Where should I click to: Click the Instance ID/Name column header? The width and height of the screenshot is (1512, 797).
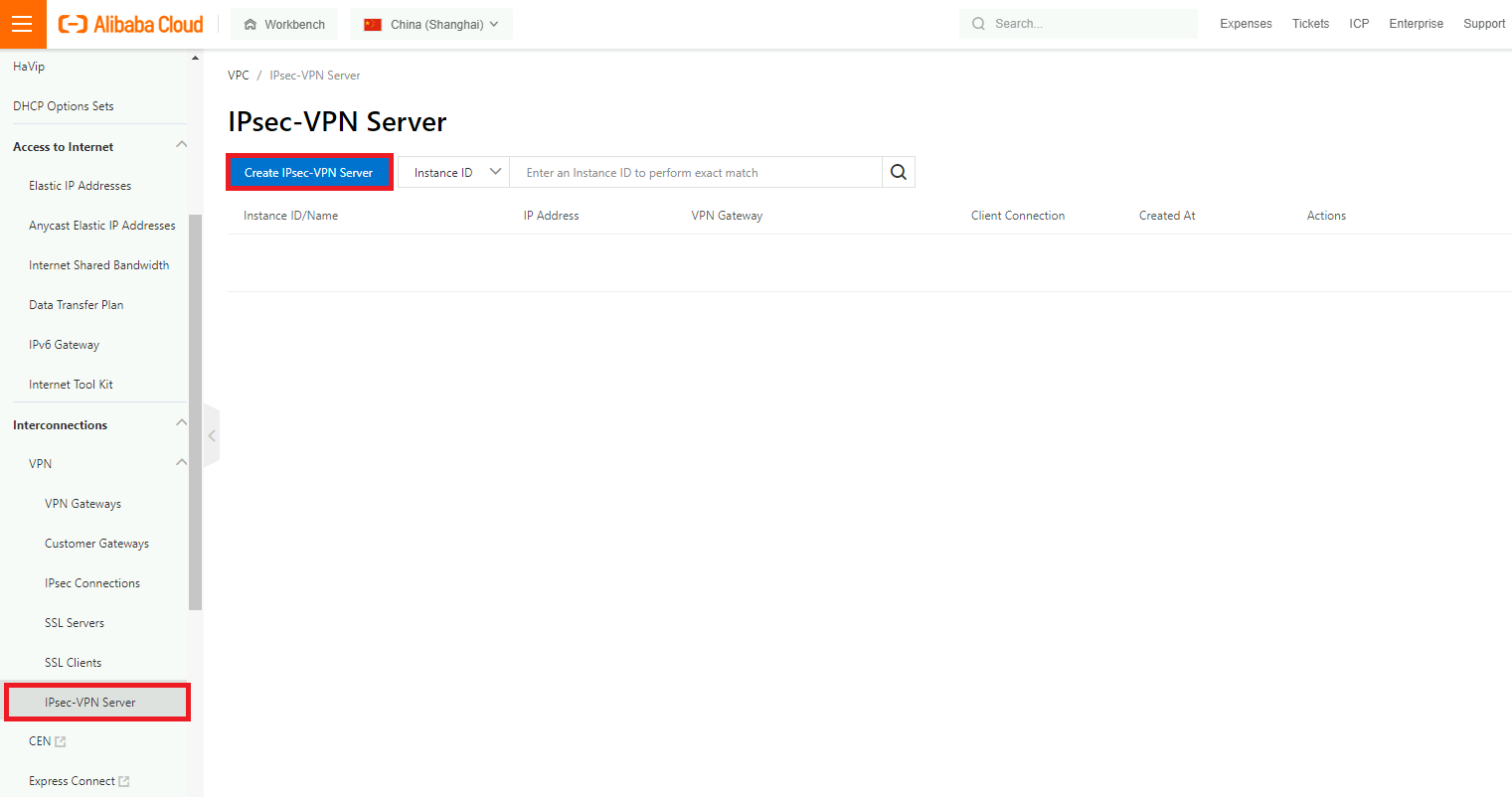[290, 216]
